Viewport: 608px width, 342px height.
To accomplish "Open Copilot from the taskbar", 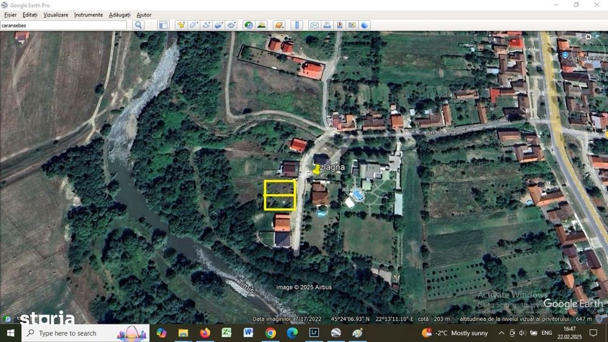I will pos(161,333).
